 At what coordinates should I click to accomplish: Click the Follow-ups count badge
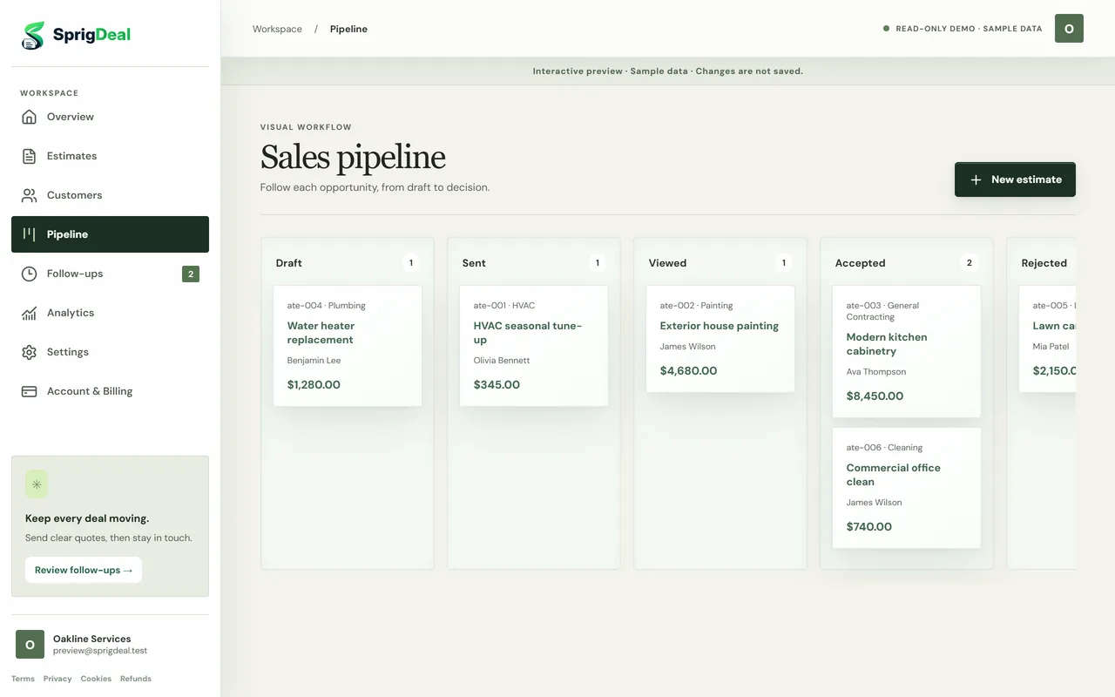[x=191, y=274]
